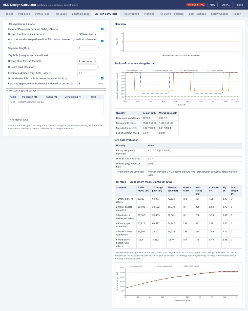Toggle Groundwater fills the hole checkbox
Image resolution: width=248 pixels, height=311 pixels.
(x=102, y=78)
